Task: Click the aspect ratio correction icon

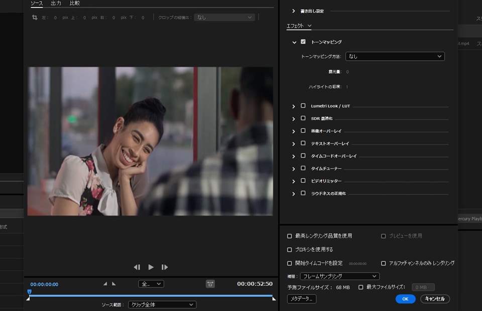Action: (210, 284)
